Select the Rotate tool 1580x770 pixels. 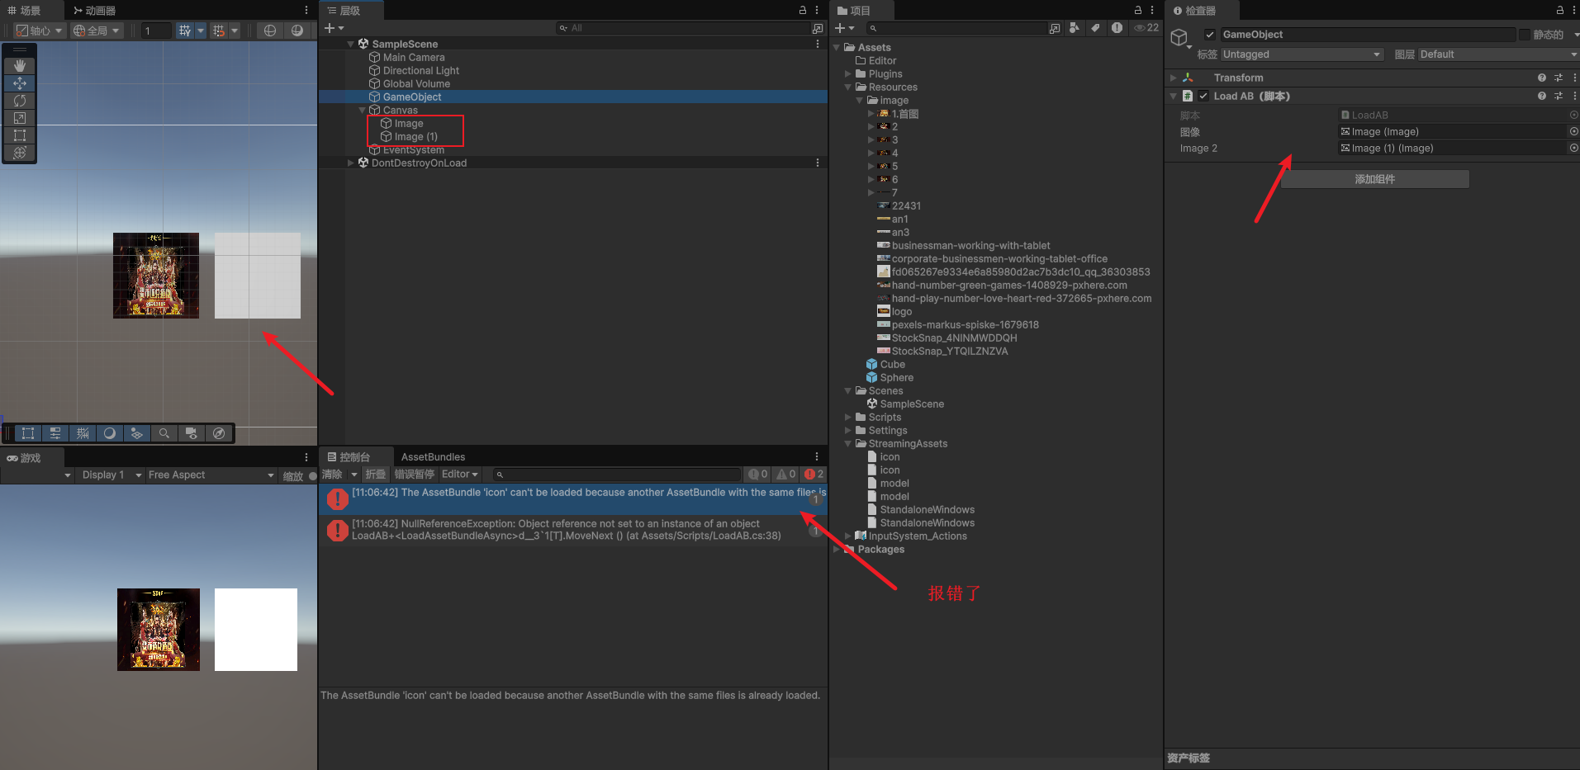click(19, 100)
